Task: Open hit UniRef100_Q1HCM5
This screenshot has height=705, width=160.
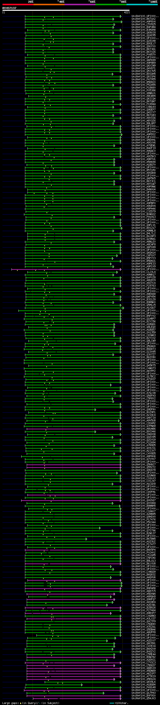Action: [143, 35]
